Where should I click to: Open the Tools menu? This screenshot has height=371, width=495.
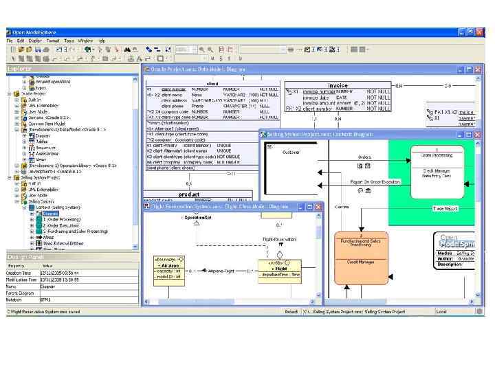pyautogui.click(x=69, y=41)
